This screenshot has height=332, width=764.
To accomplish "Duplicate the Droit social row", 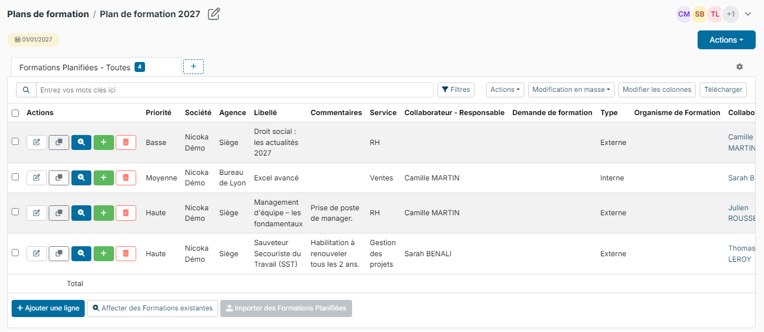I will point(59,142).
